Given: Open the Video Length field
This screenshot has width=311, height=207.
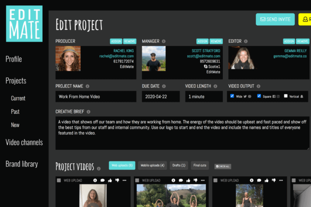Looking at the screenshot, I should pyautogui.click(x=204, y=97).
